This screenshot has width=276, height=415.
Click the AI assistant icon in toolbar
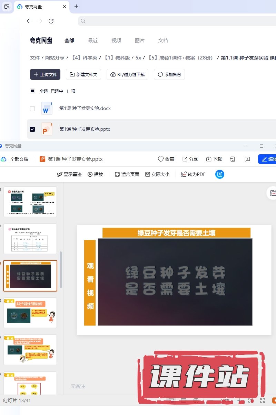[x=220, y=174]
